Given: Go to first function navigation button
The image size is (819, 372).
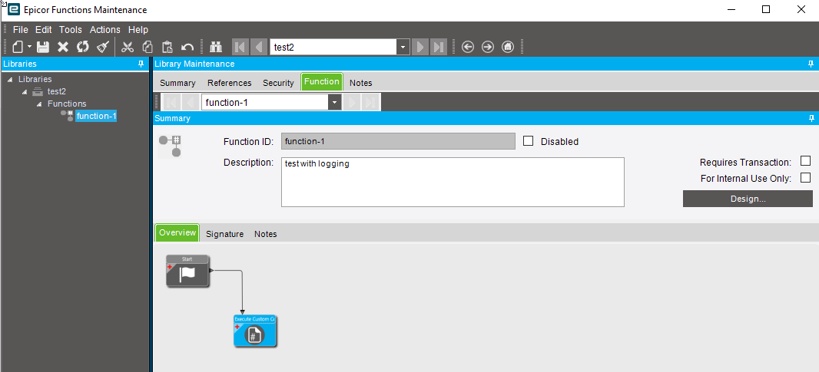Looking at the screenshot, I should (172, 102).
